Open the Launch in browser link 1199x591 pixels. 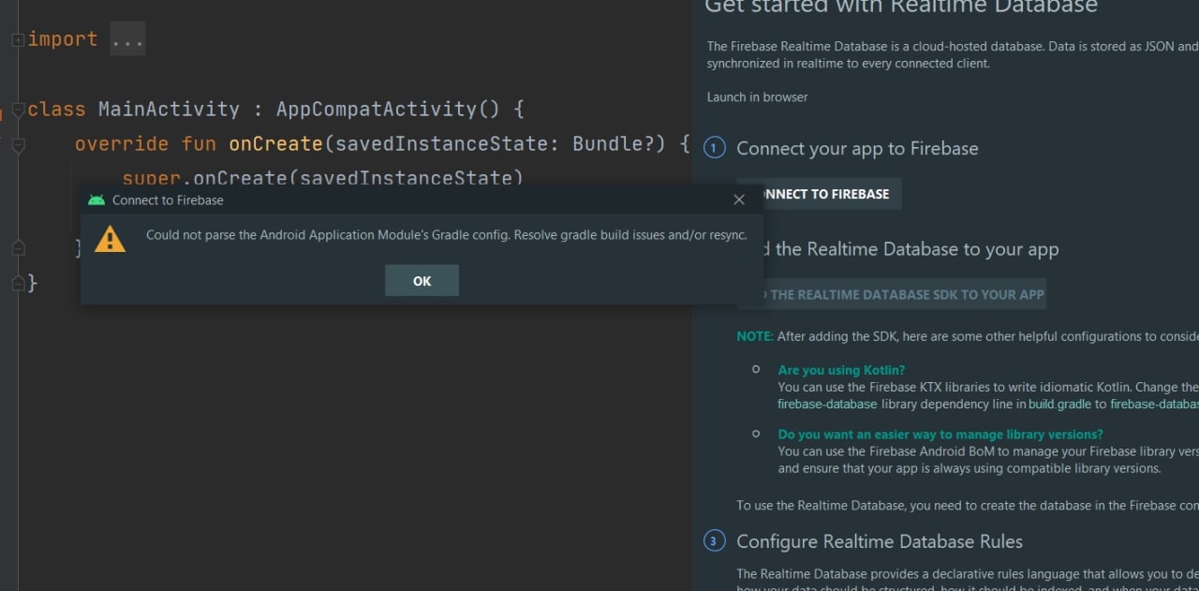(x=757, y=96)
